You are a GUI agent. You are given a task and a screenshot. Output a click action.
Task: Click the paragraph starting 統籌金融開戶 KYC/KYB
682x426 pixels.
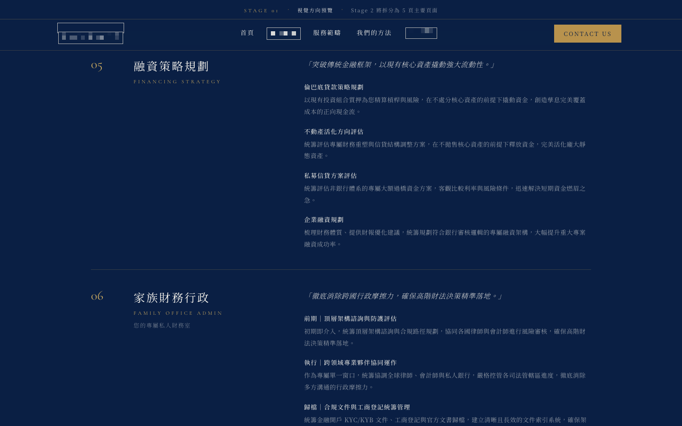pyautogui.click(x=445, y=420)
